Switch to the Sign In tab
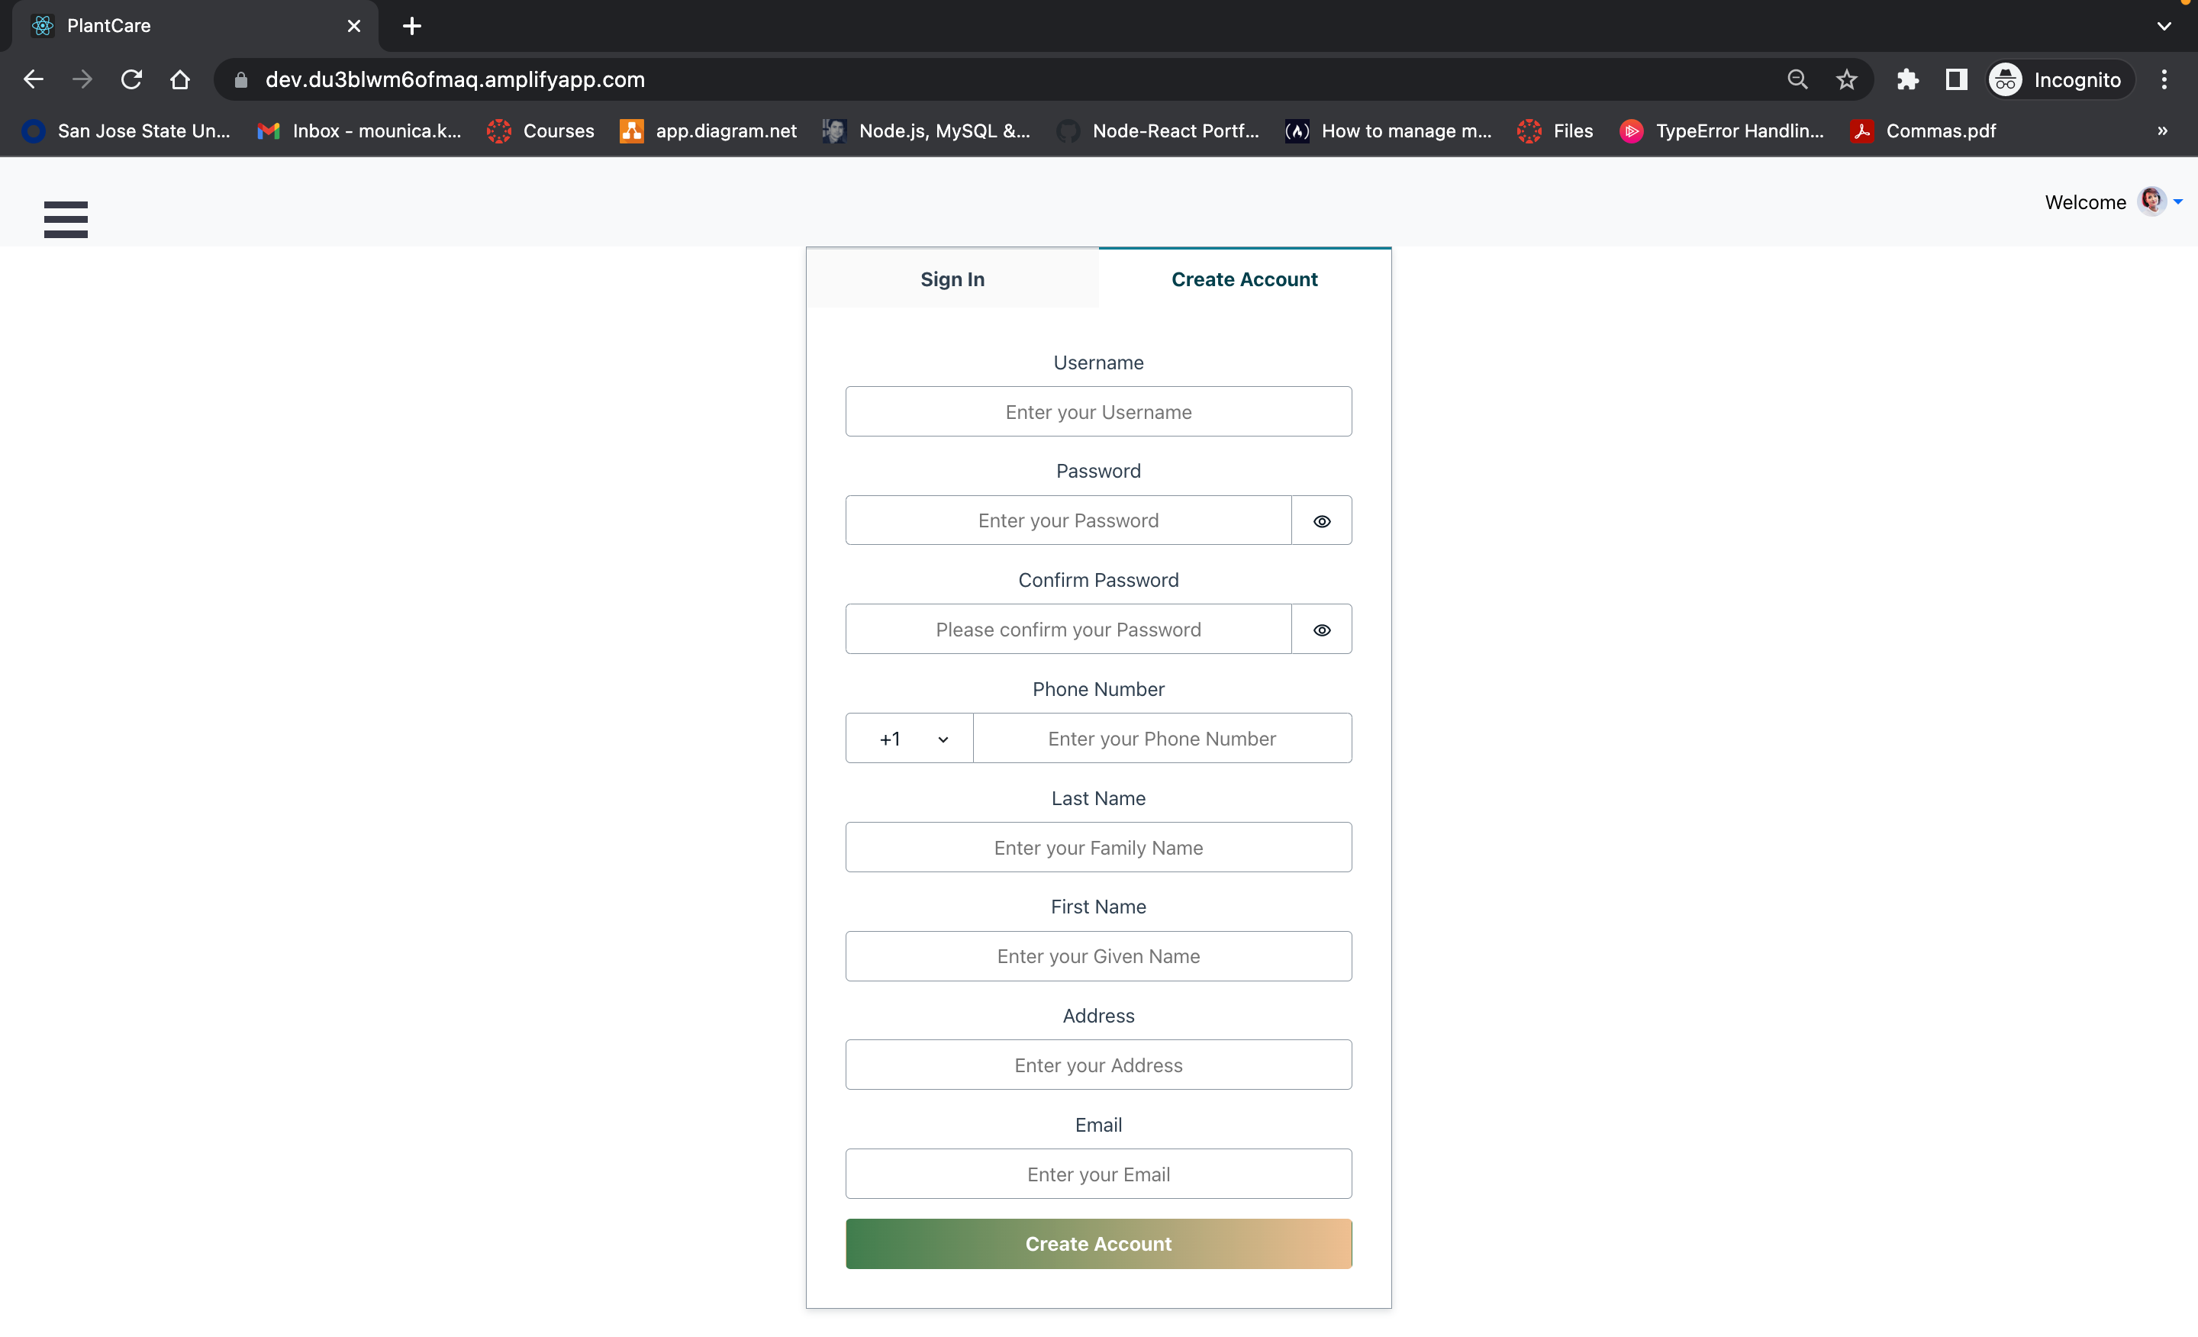2198x1337 pixels. 952,279
